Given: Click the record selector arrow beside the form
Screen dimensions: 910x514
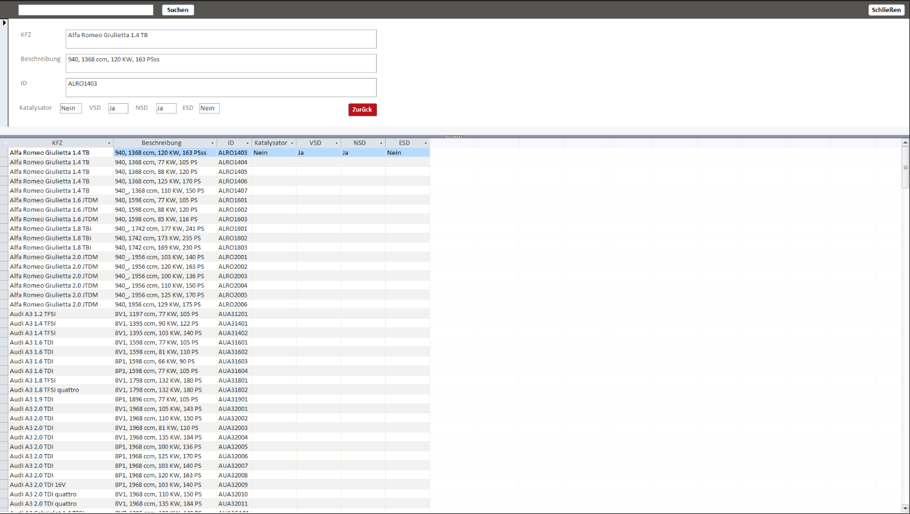Looking at the screenshot, I should click(x=4, y=23).
